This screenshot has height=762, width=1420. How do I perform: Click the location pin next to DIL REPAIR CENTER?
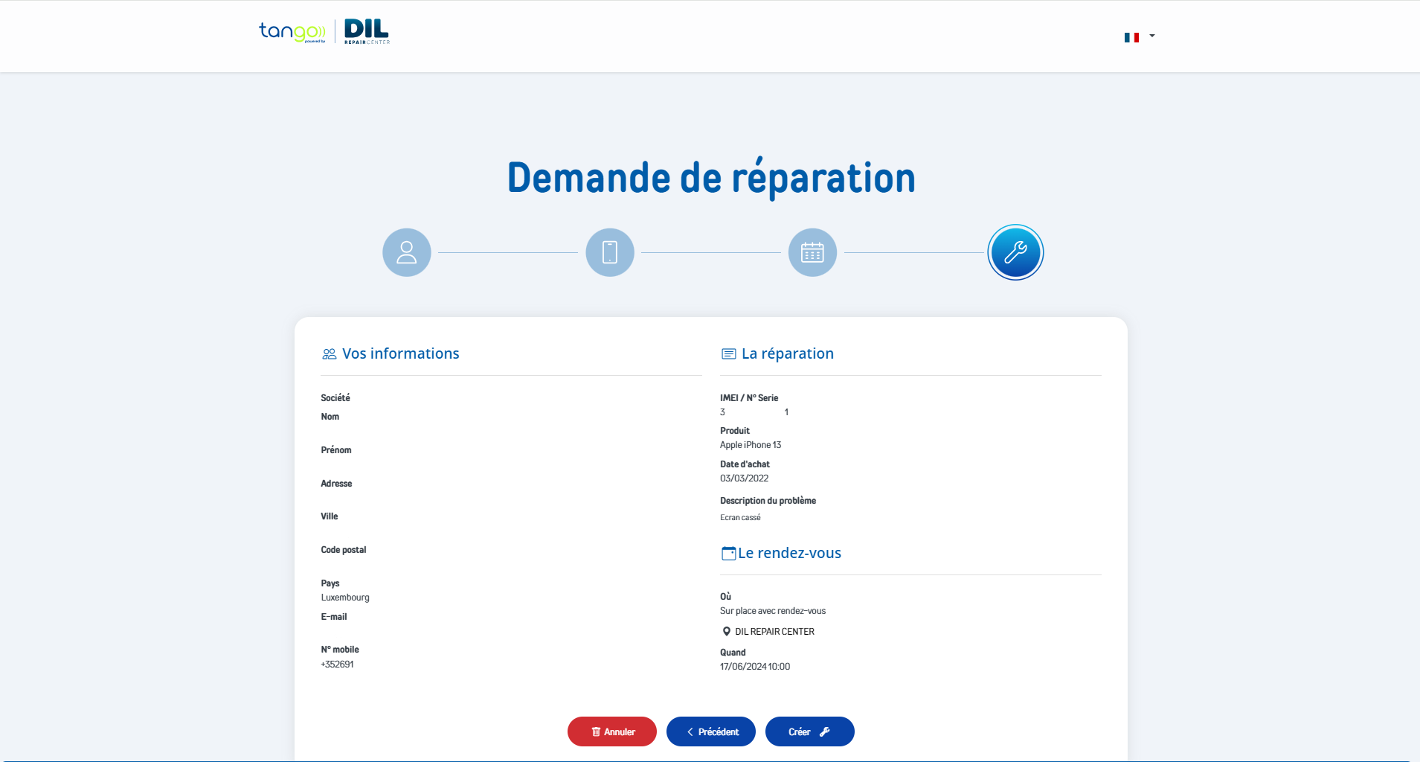727,632
